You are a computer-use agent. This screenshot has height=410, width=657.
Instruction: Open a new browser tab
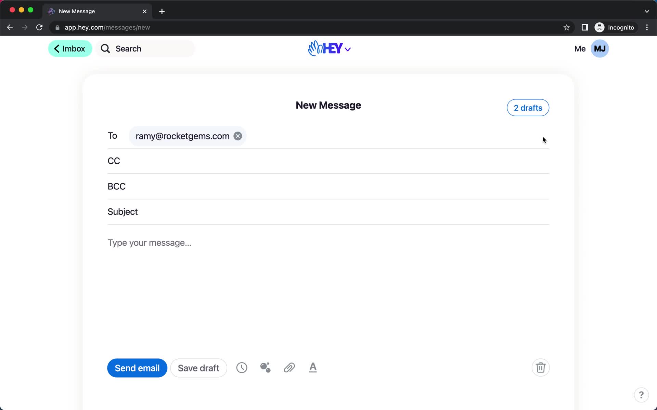[x=162, y=11]
